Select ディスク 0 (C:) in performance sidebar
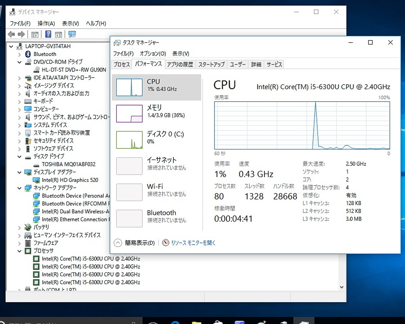 coord(156,140)
